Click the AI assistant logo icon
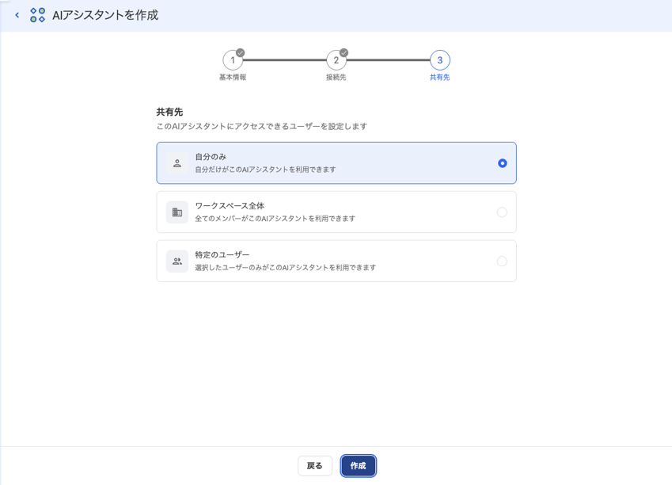672x485 pixels. click(x=38, y=15)
